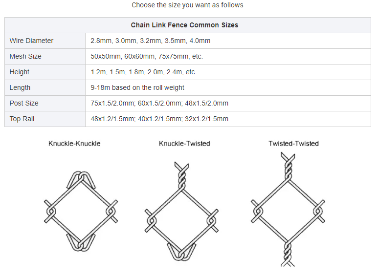Image resolution: width=378 pixels, height=278 pixels.
Task: Click the Length row label
Action: pyautogui.click(x=20, y=87)
